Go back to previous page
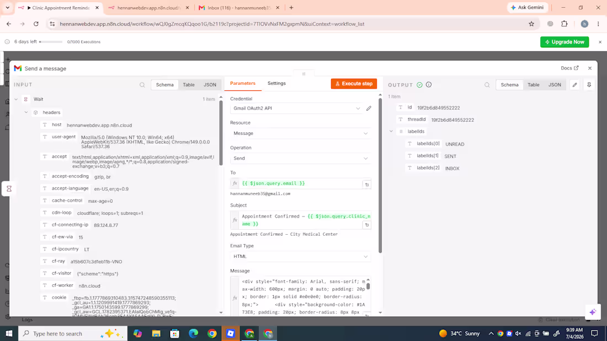This screenshot has height=341, width=607. 9,24
